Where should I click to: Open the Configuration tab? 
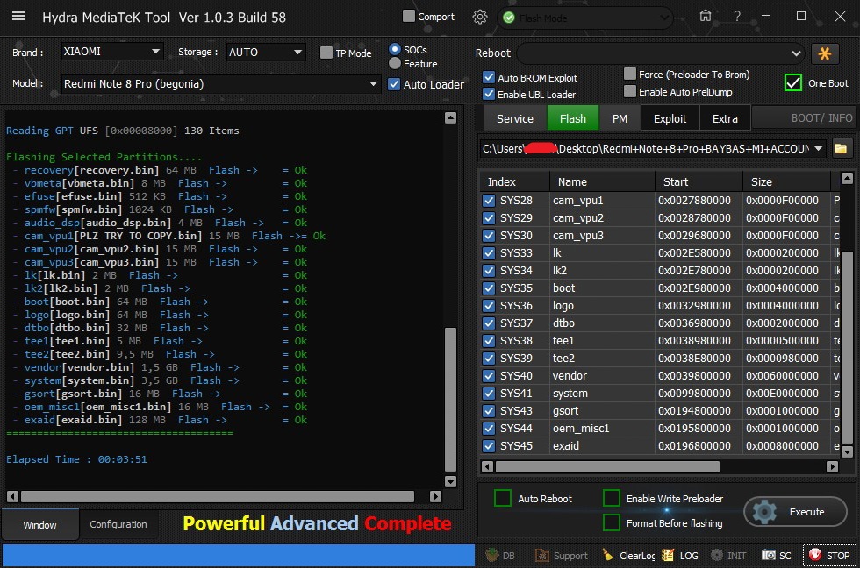pos(118,524)
